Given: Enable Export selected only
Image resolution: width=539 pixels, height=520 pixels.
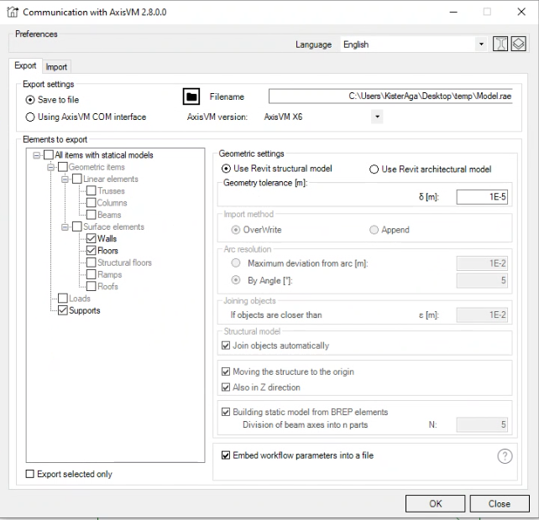Looking at the screenshot, I should pos(30,474).
